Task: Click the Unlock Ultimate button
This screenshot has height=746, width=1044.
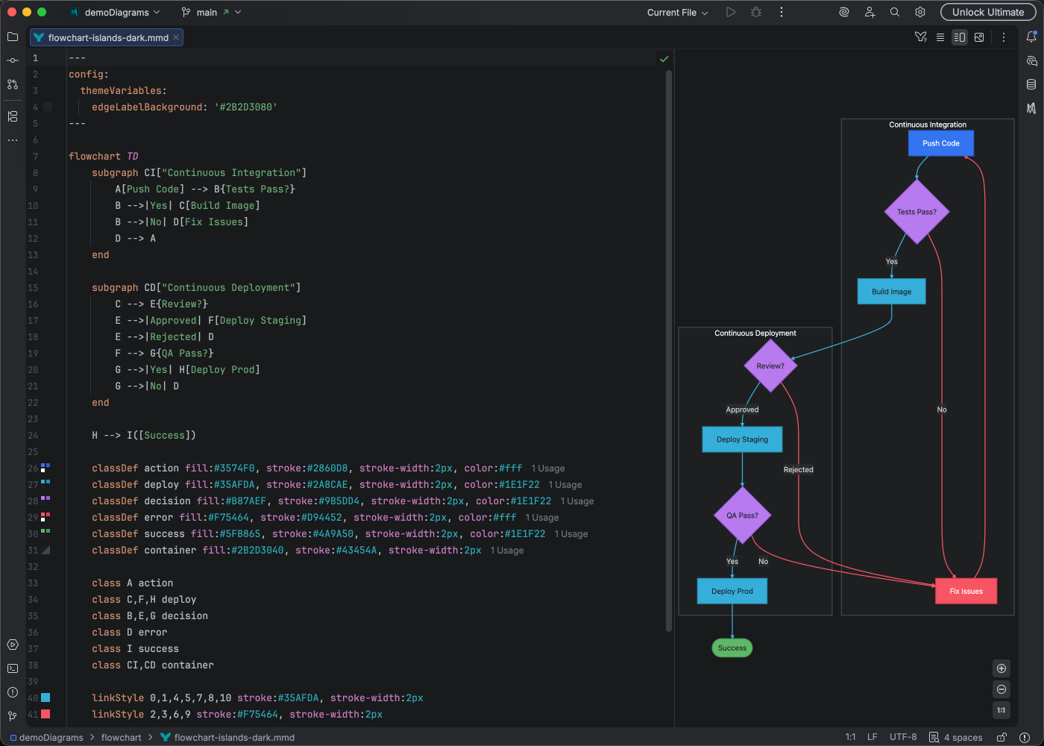Action: 988,12
